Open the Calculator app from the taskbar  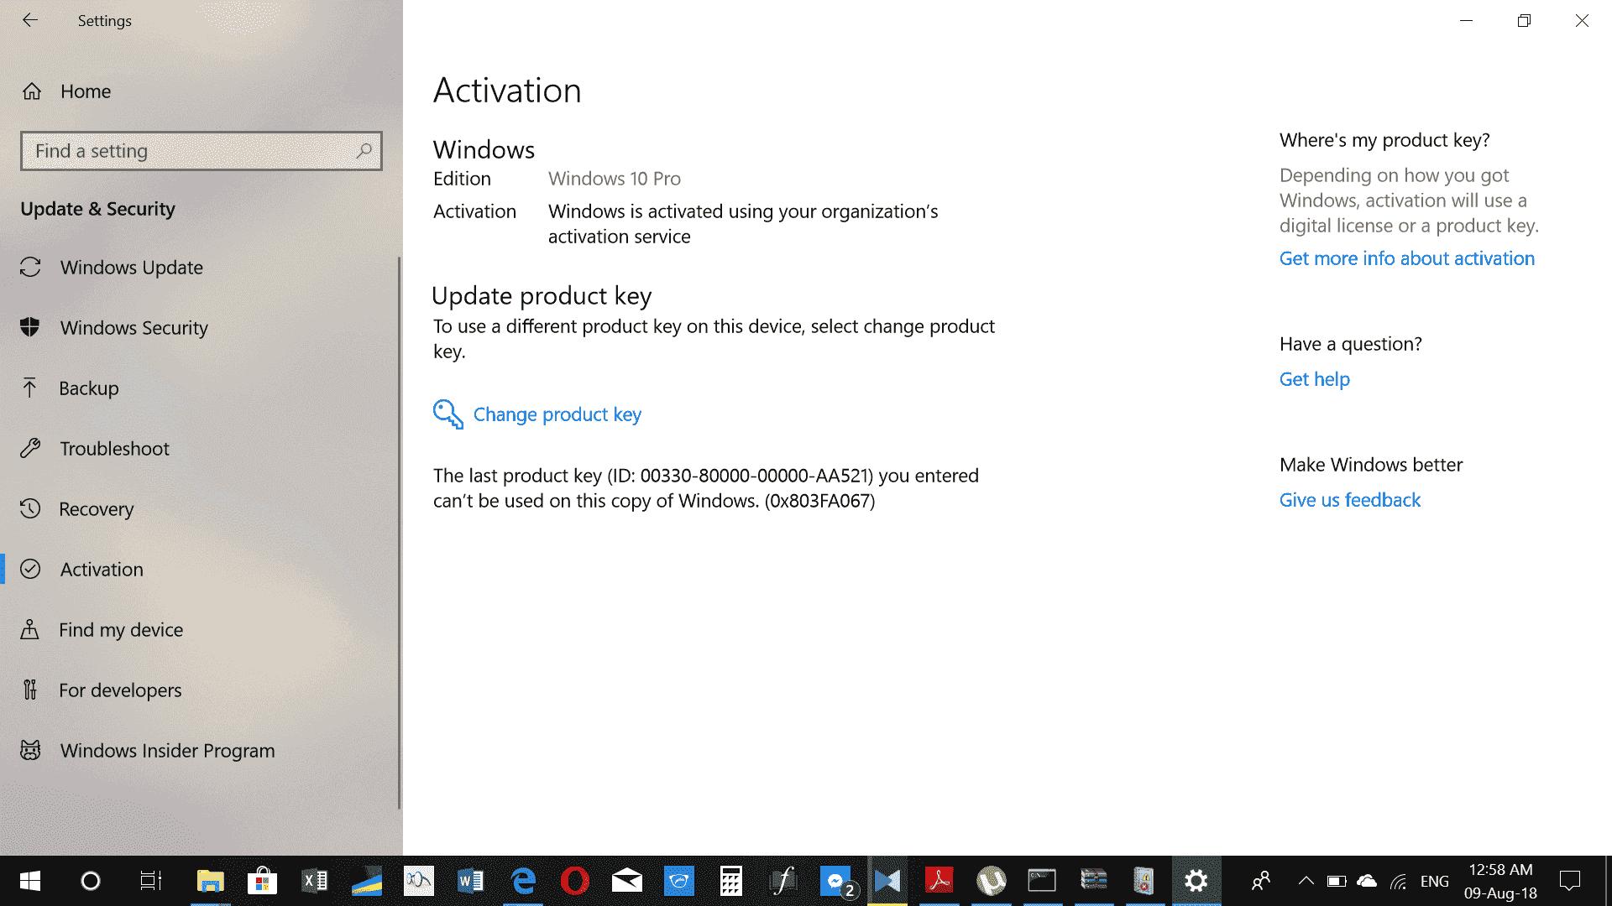[731, 881]
